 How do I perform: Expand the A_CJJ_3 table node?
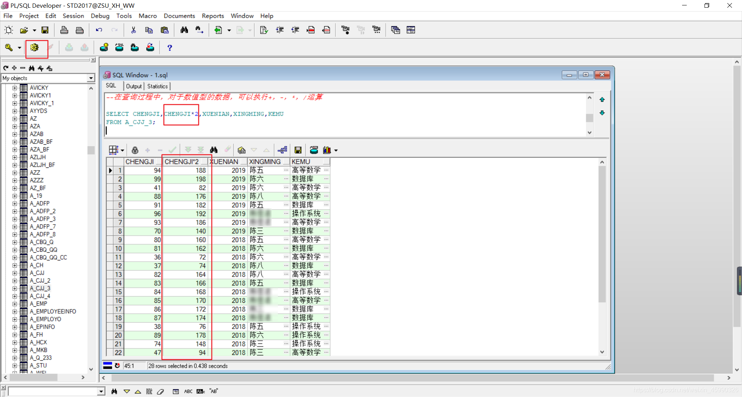pos(15,289)
